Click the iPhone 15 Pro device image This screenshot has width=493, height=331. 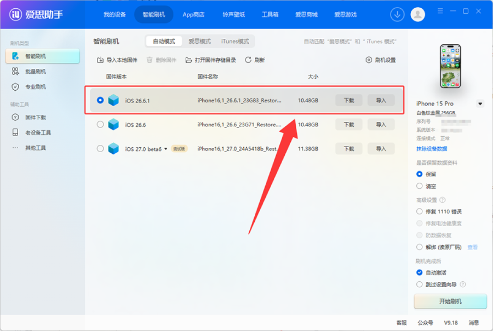450,66
